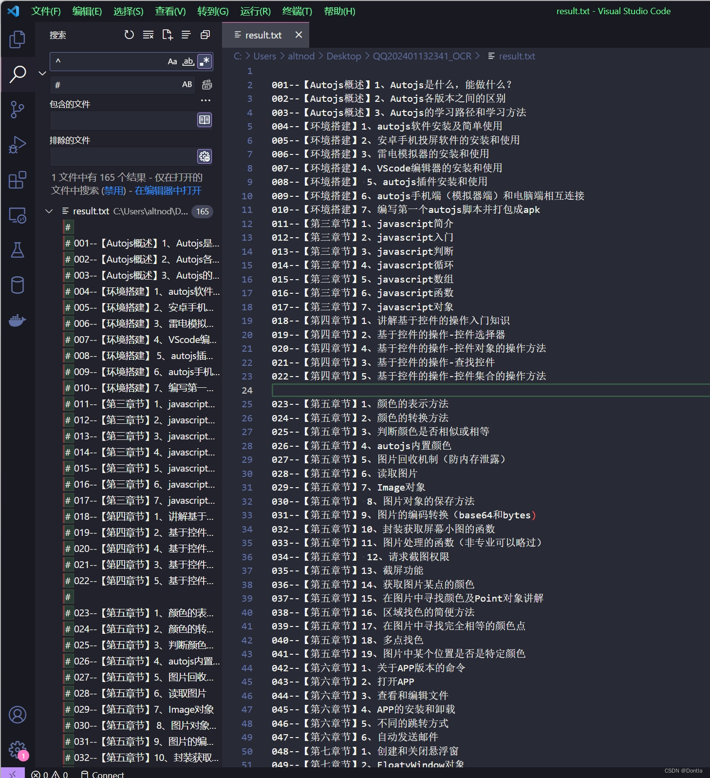Open the Extensions view
710x778 pixels.
(18, 180)
